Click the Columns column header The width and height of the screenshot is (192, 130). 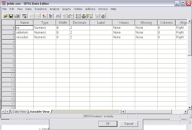[166, 23]
